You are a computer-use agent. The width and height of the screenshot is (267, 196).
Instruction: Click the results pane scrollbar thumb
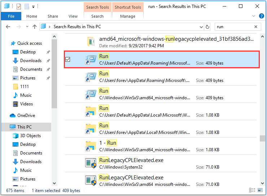pos(262,138)
